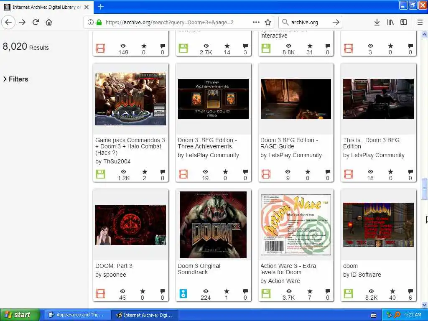428x321 pixels.
Task: Expand the Filters section
Action: (x=16, y=79)
